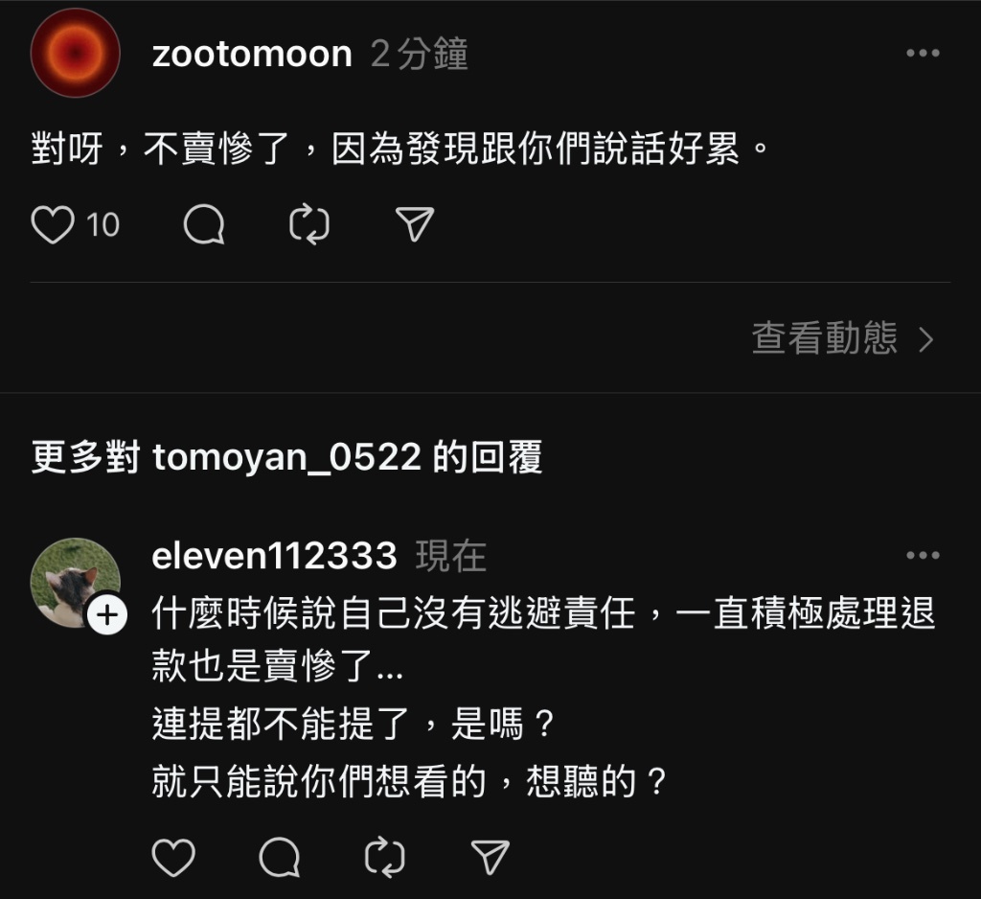Send eleven112333's reply via paper plane icon
Screen dimensions: 981x899
tap(490, 857)
